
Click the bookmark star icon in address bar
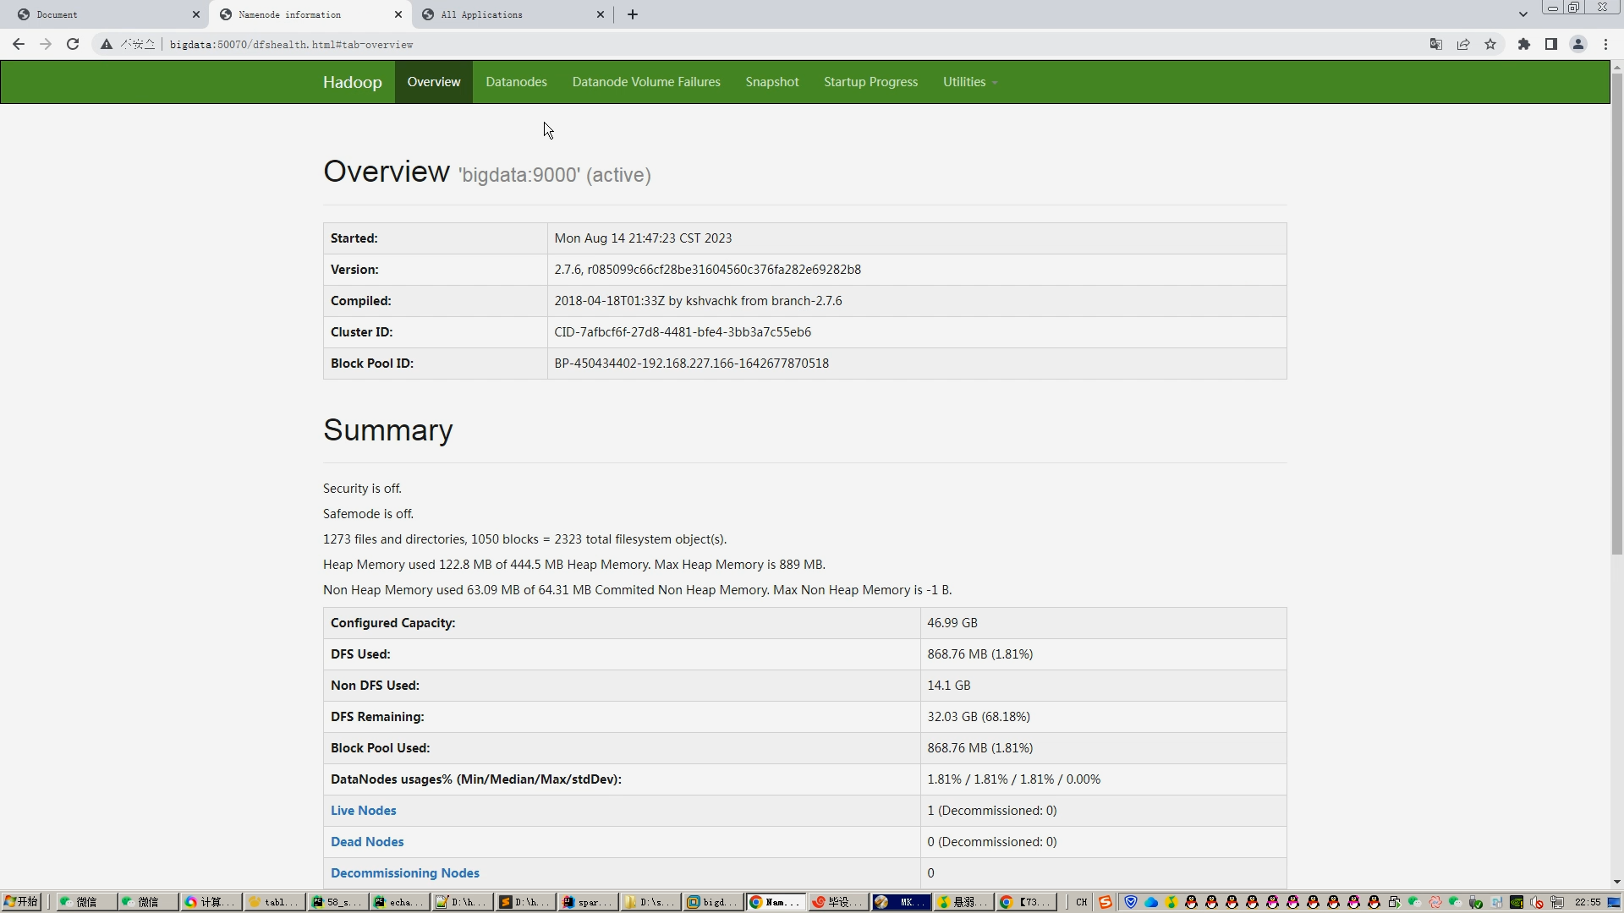[x=1491, y=43]
